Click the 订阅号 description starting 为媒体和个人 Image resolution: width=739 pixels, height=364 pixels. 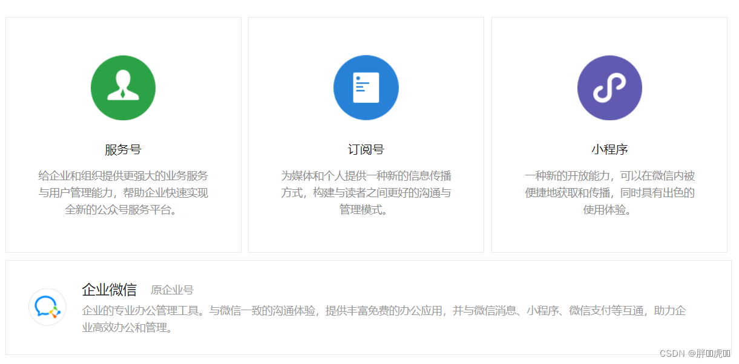click(x=366, y=193)
